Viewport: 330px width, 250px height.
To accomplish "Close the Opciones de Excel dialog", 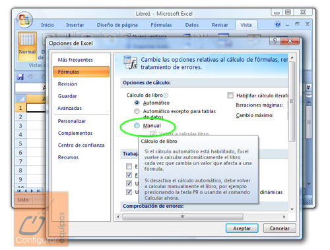I will click(290, 41).
